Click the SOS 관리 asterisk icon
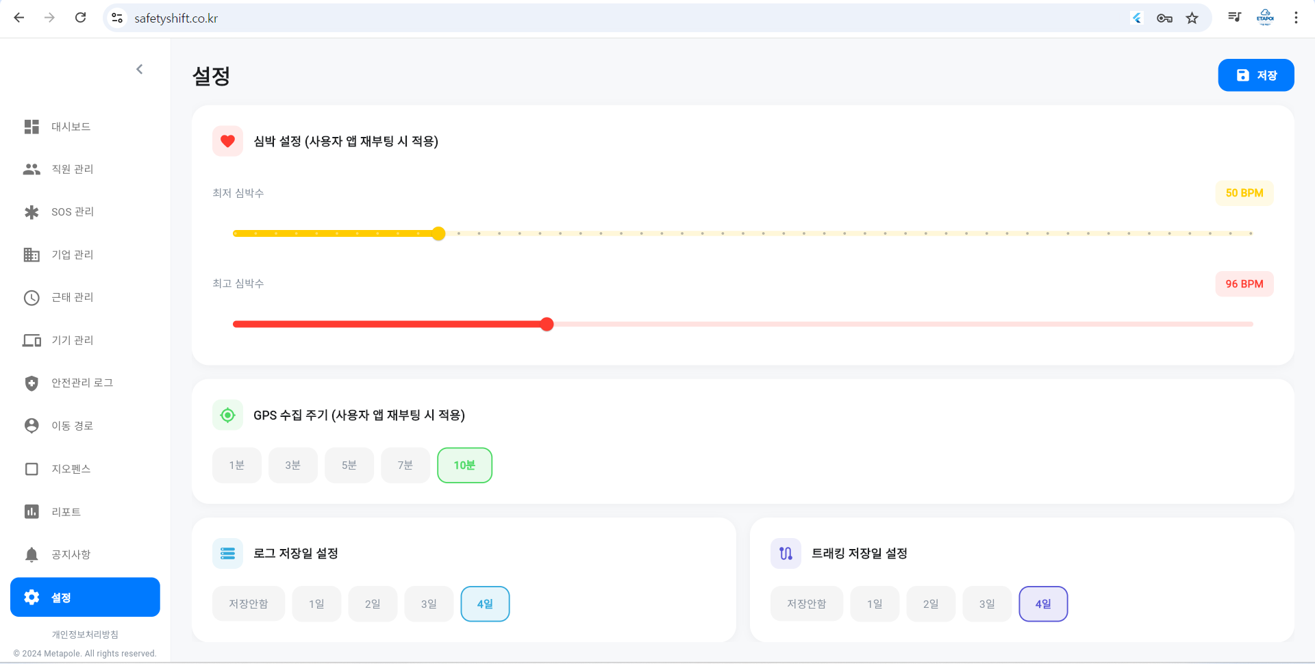Screen dimensions: 1315x664 point(32,212)
